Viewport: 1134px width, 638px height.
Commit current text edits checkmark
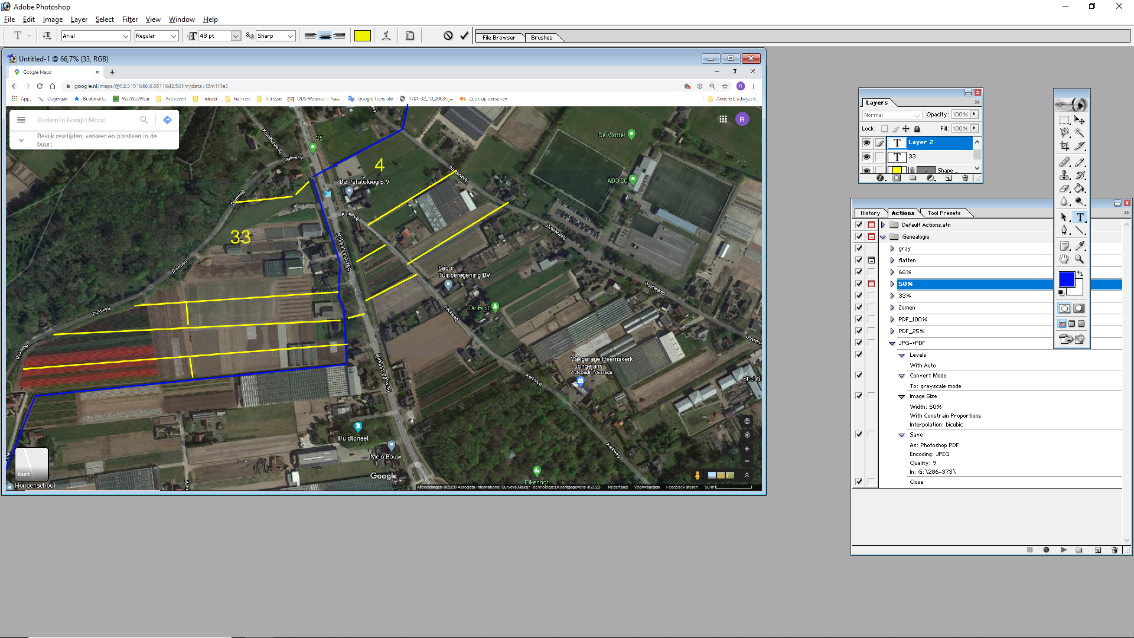(464, 35)
